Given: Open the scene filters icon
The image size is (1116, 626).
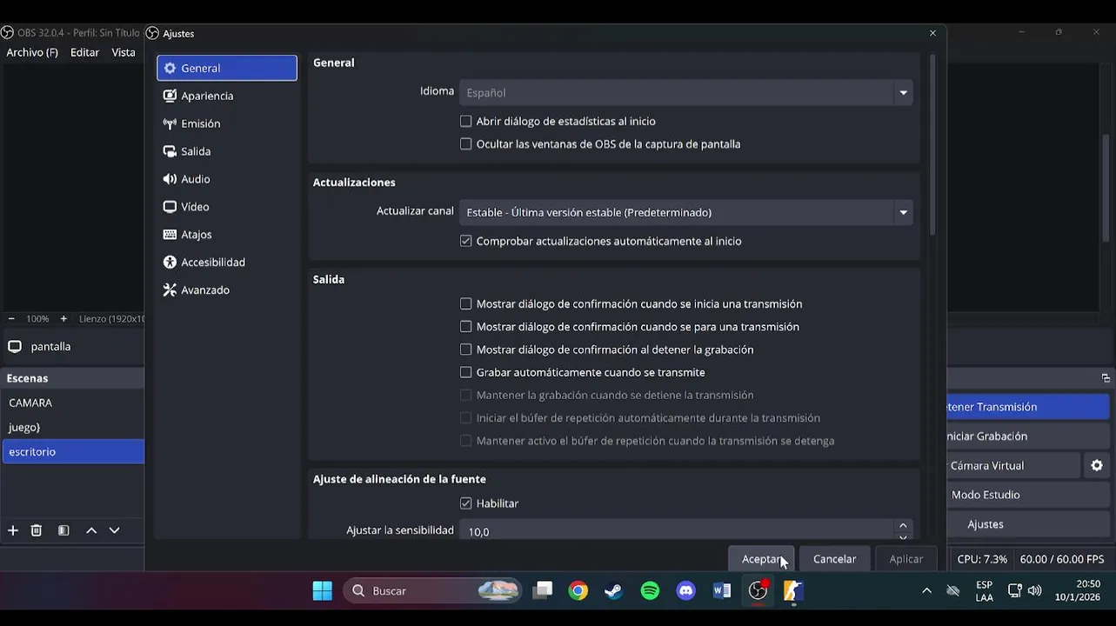Looking at the screenshot, I should [x=63, y=530].
